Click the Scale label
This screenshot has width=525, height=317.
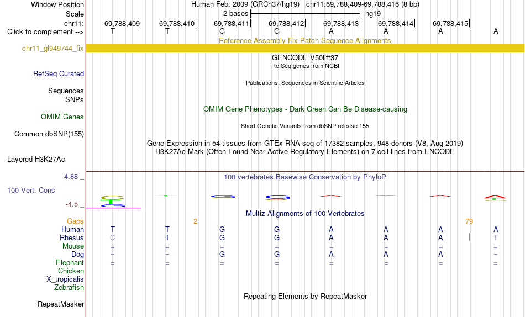[75, 14]
